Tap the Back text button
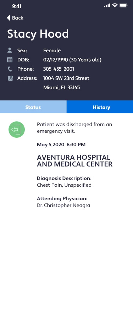Image resolution: width=133 pixels, height=328 pixels. click(18, 18)
